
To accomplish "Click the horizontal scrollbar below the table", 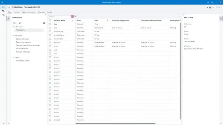I will 115,124.
